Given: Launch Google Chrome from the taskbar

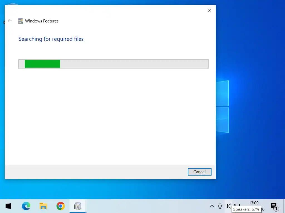Looking at the screenshot, I should [60, 206].
